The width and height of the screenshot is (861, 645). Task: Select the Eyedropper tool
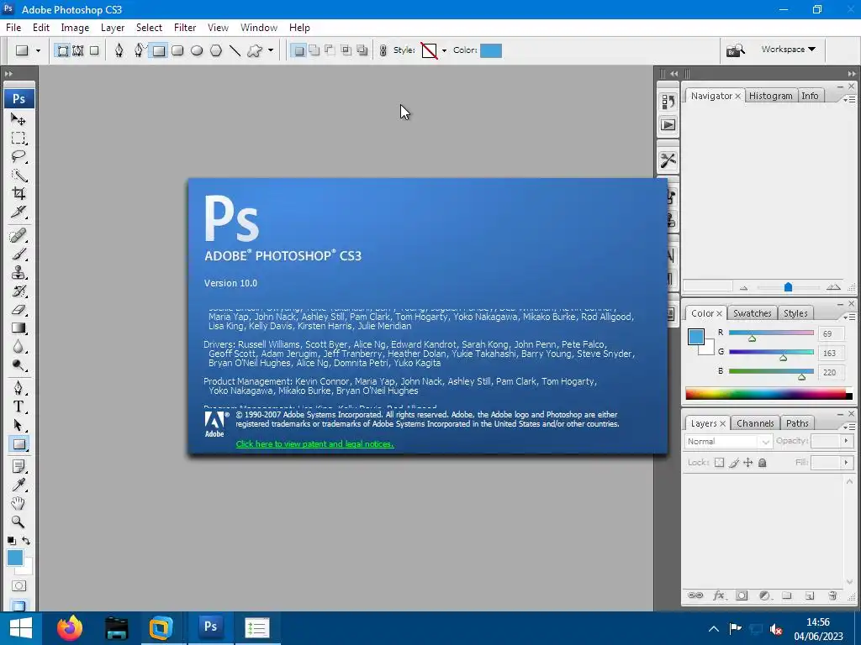coord(18,485)
